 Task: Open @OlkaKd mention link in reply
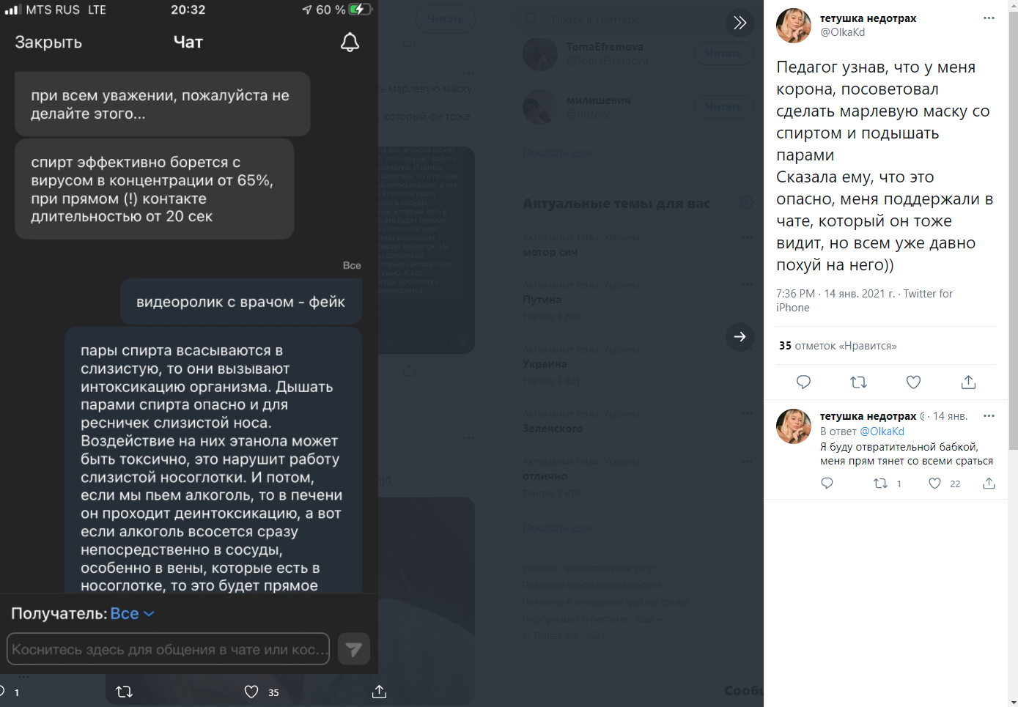(882, 432)
